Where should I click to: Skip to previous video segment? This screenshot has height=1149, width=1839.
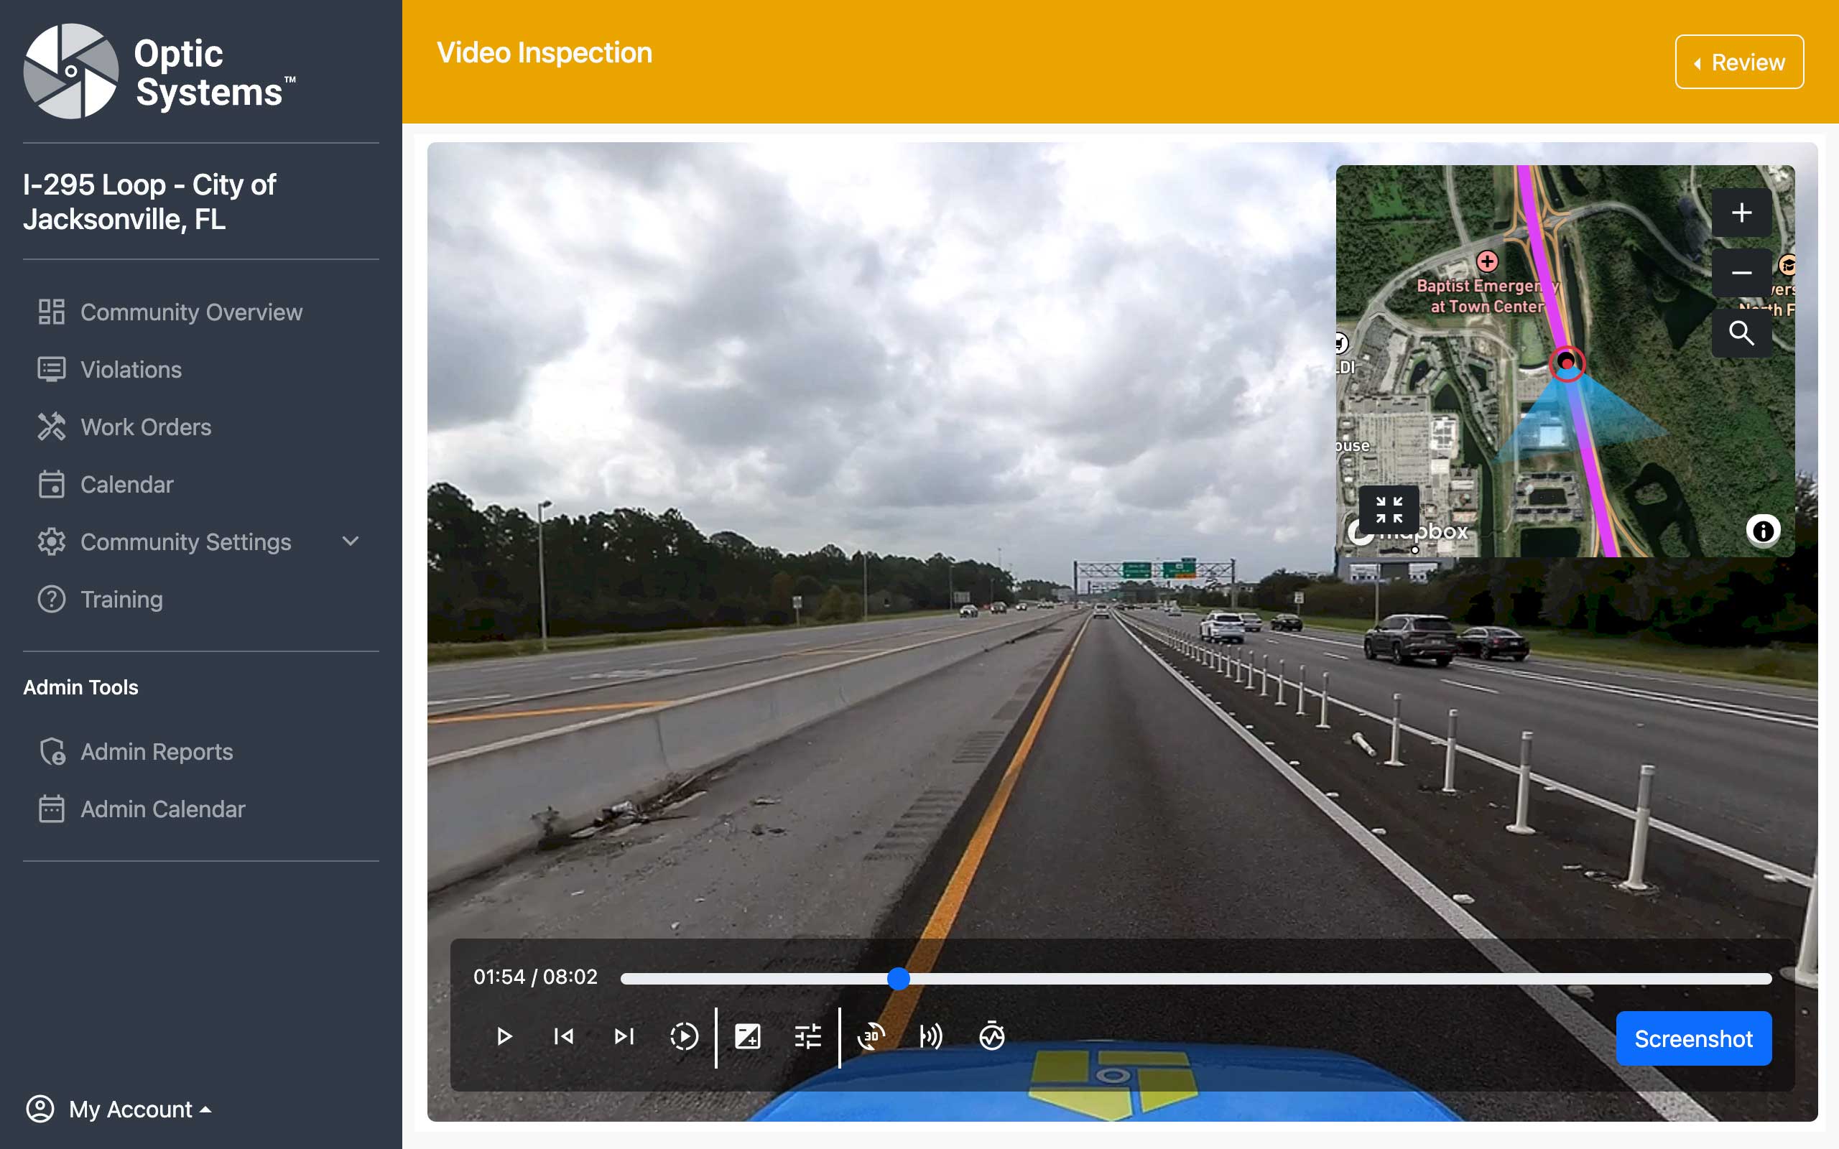[x=564, y=1036]
